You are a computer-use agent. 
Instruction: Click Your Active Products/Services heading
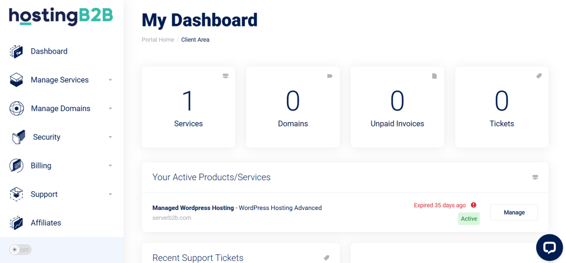(212, 177)
